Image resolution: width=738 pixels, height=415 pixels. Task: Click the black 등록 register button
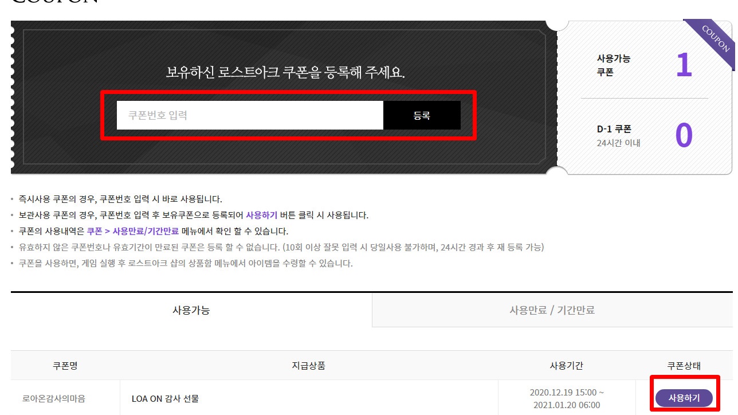pyautogui.click(x=422, y=115)
